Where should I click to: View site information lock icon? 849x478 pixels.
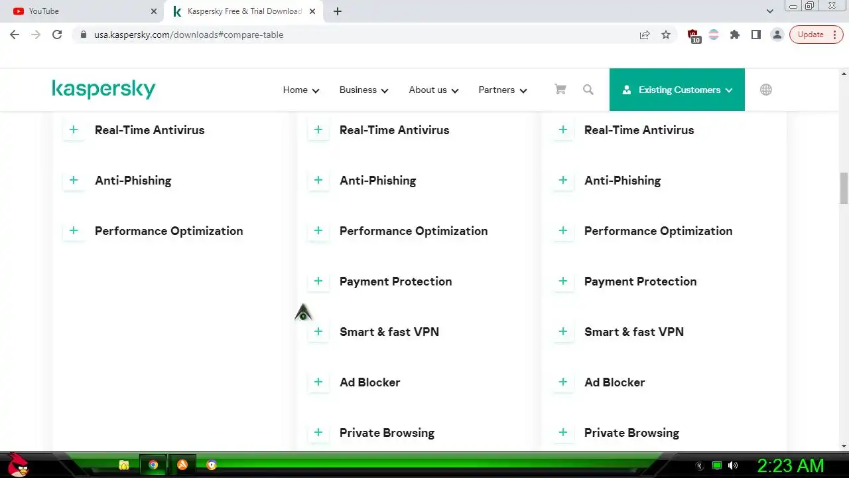coord(83,35)
